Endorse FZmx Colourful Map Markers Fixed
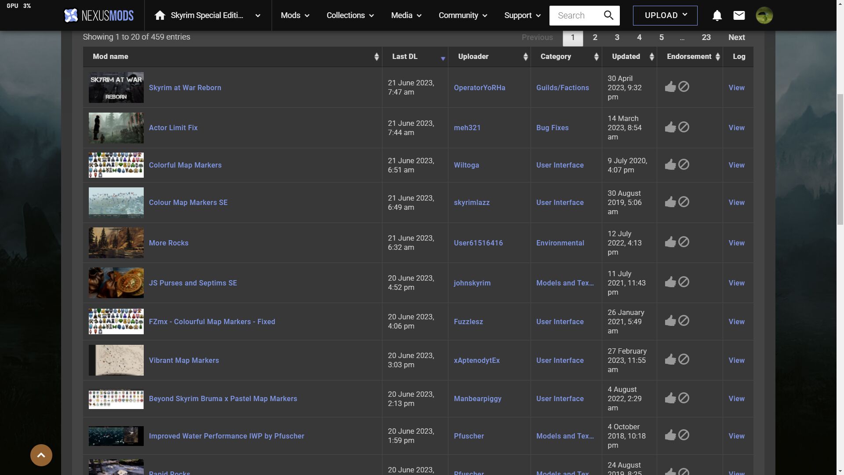The width and height of the screenshot is (844, 475). click(x=670, y=321)
